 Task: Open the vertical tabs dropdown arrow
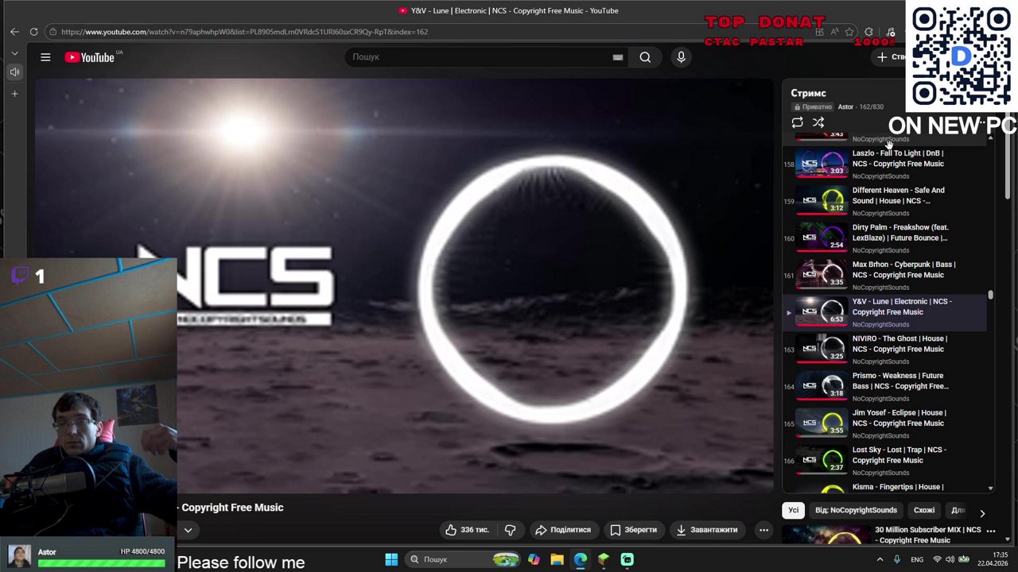coord(14,52)
